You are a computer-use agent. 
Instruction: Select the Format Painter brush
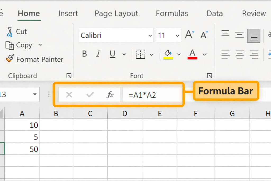point(10,59)
